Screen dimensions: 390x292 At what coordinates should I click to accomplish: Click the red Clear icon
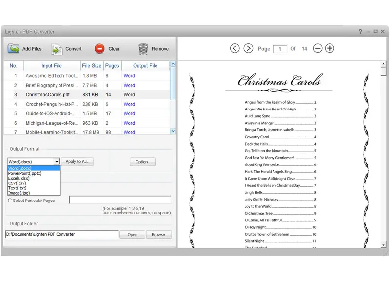point(99,48)
